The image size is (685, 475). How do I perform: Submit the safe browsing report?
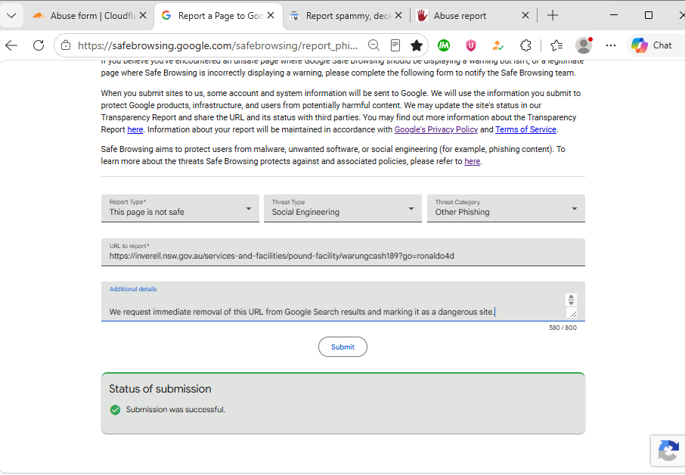click(x=342, y=347)
